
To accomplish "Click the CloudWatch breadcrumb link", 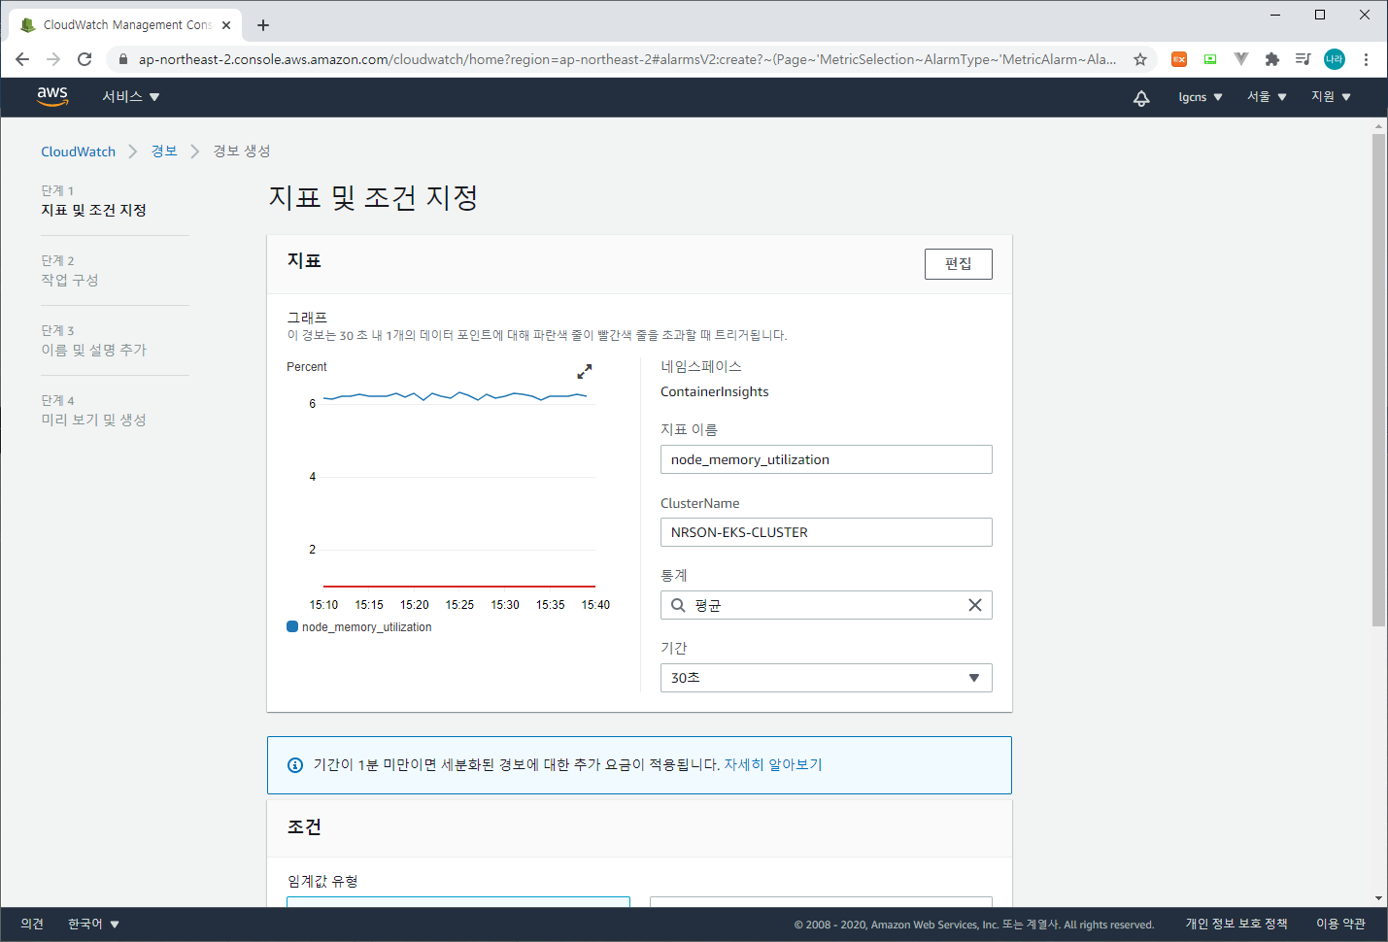I will pyautogui.click(x=78, y=151).
